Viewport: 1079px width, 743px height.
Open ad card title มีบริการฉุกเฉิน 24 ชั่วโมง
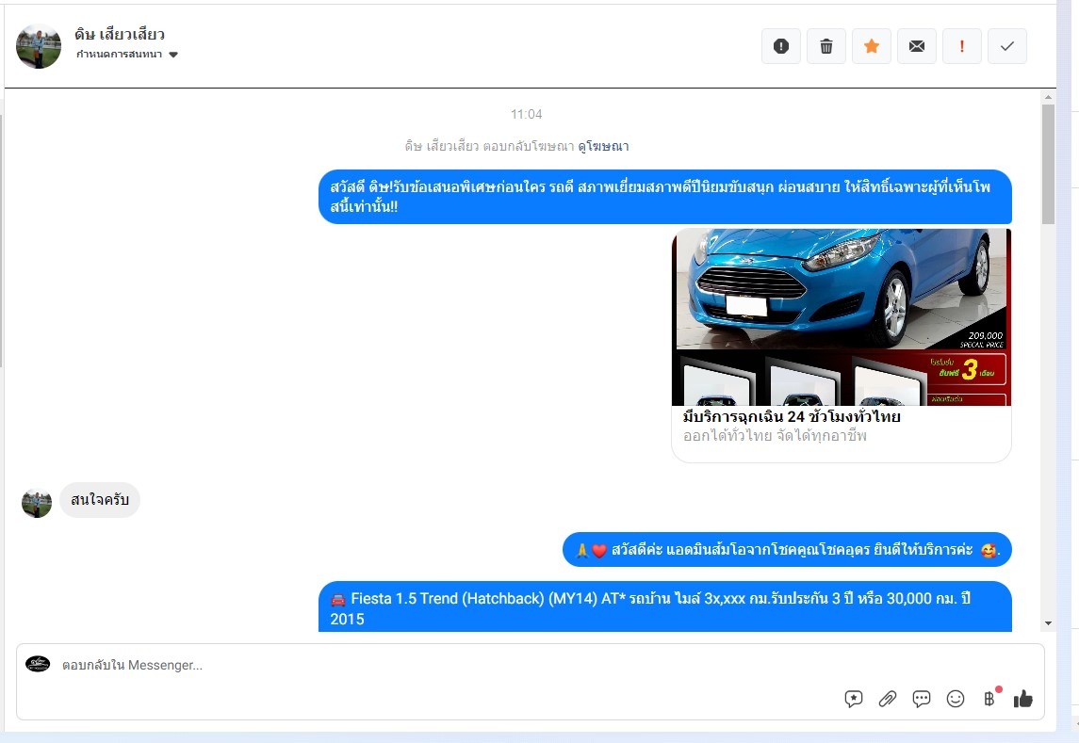coord(792,416)
